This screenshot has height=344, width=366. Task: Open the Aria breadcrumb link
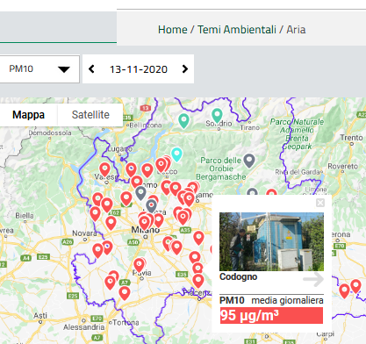tap(296, 30)
